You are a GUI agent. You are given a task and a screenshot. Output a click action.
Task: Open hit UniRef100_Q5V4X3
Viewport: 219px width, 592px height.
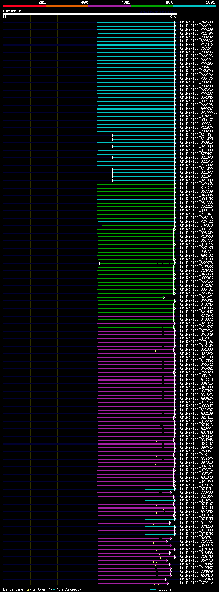point(196,560)
